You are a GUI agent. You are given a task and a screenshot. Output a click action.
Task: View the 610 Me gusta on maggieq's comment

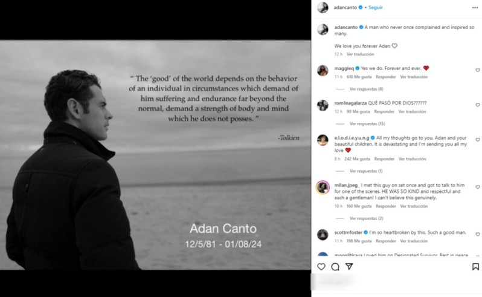click(359, 77)
